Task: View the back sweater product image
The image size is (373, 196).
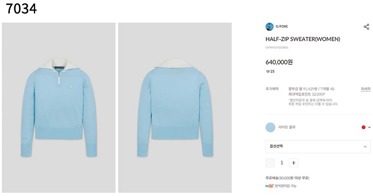Action: [x=175, y=108]
